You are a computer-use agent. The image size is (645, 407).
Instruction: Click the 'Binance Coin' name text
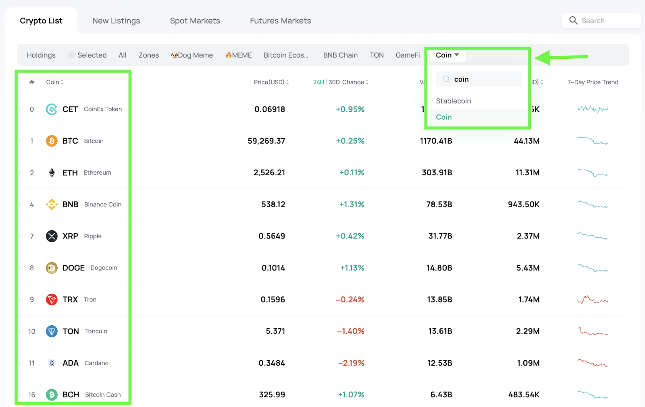click(x=103, y=204)
